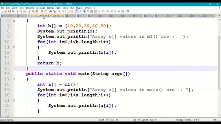Click the Stop Recording macro icon
221x124 pixels.
(x=112, y=11)
